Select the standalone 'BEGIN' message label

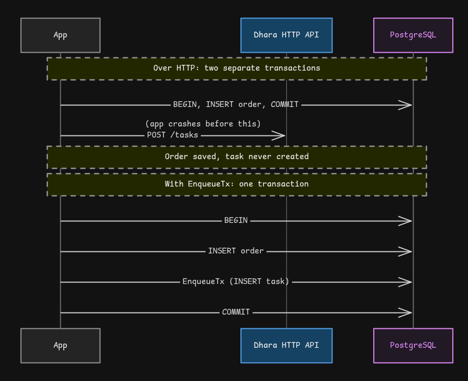[236, 220]
